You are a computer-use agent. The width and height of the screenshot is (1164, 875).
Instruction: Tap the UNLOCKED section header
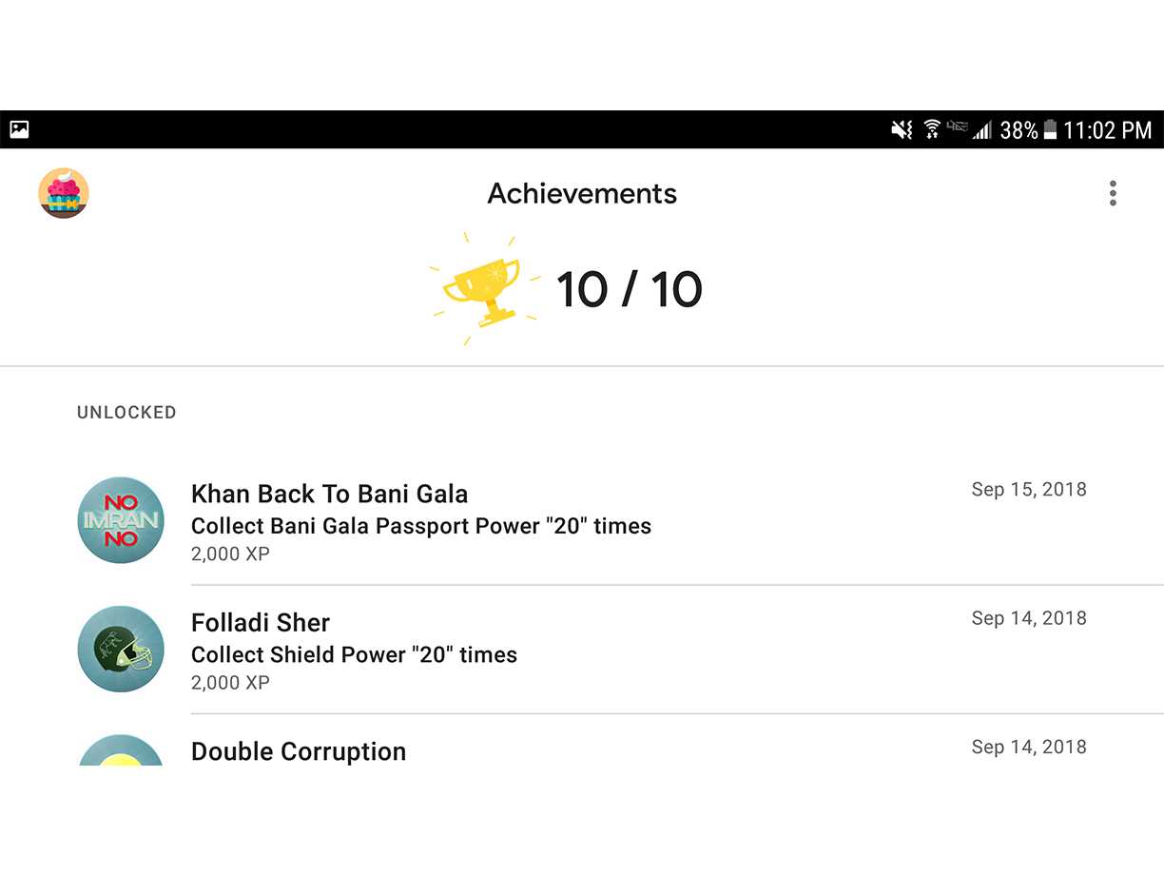coord(126,412)
